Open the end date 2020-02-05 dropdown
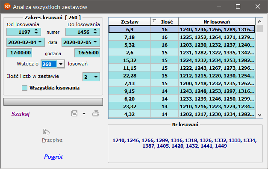This screenshot has width=268, height=169. pos(95,42)
